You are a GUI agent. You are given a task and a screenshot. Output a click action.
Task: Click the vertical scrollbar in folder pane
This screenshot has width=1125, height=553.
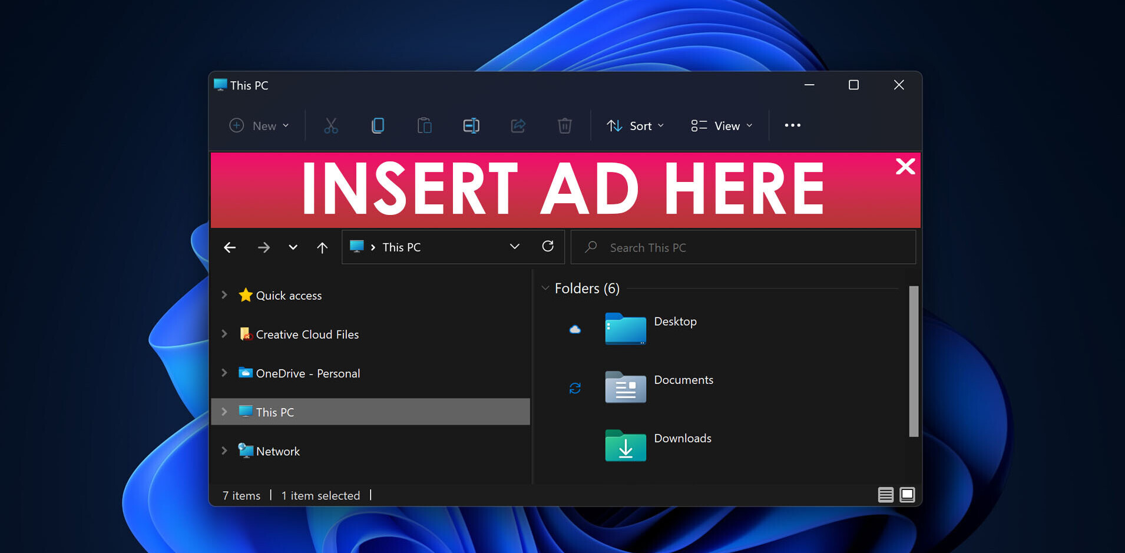coord(914,361)
